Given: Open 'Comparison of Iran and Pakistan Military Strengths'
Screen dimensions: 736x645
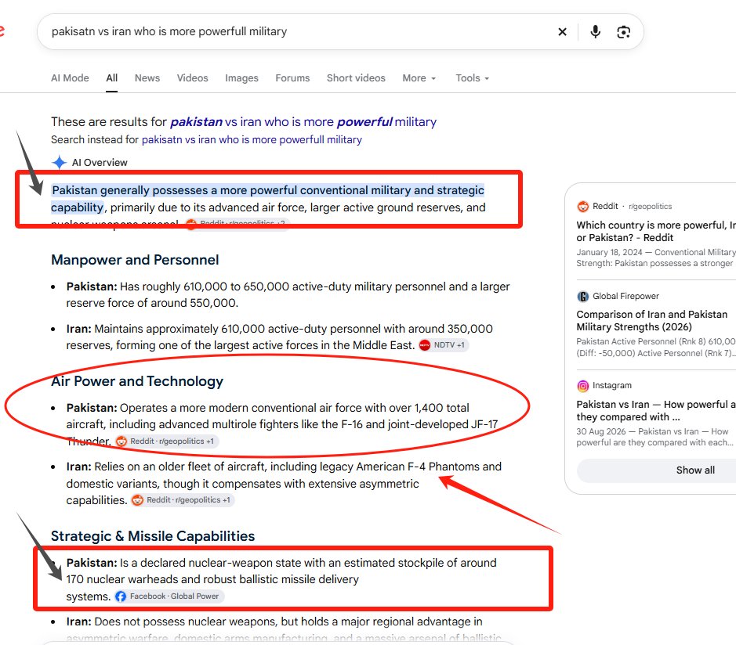Looking at the screenshot, I should point(652,321).
